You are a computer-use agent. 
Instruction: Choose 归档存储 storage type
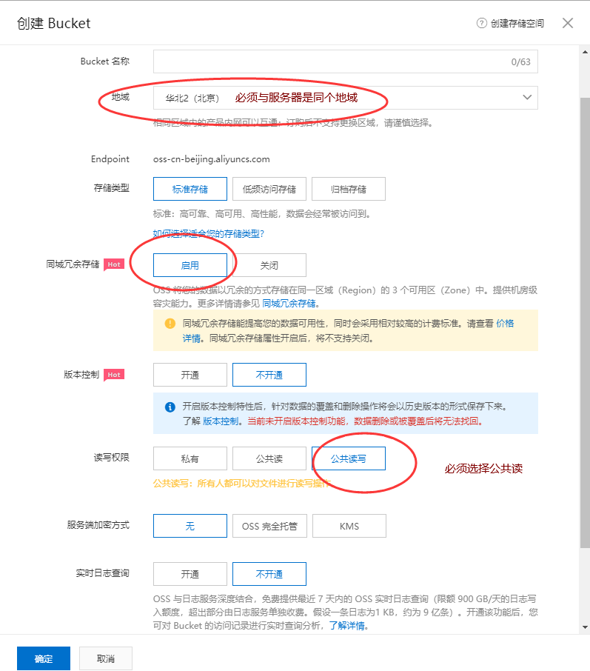pos(349,189)
